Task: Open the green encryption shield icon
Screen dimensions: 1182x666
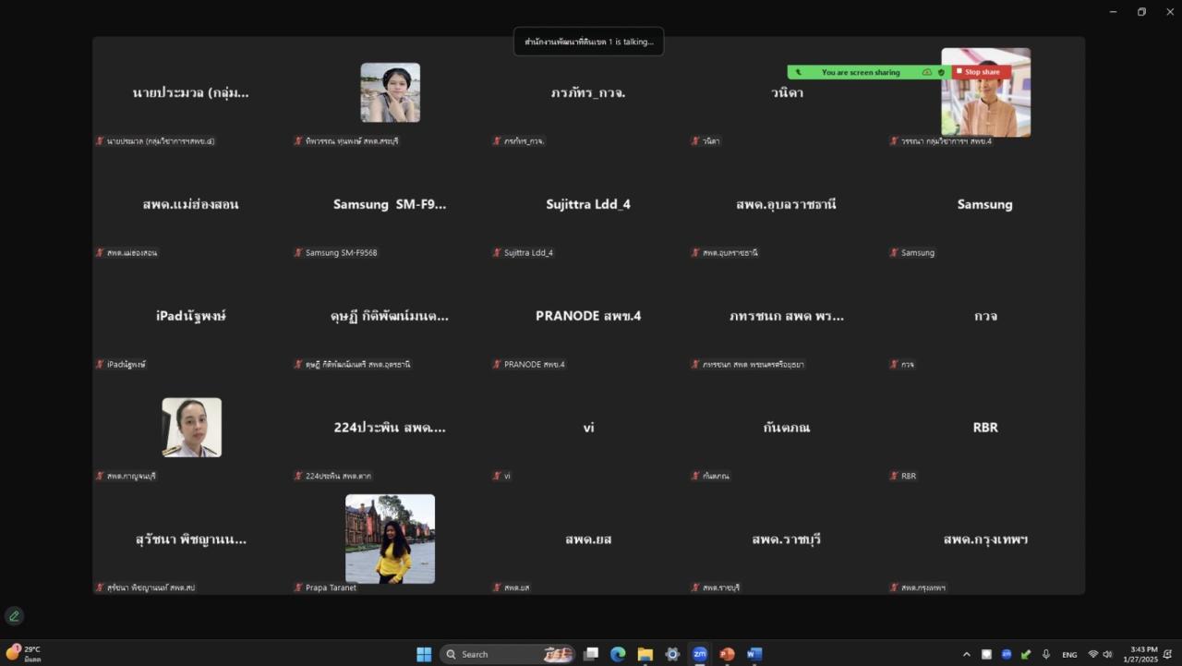Action: click(941, 72)
